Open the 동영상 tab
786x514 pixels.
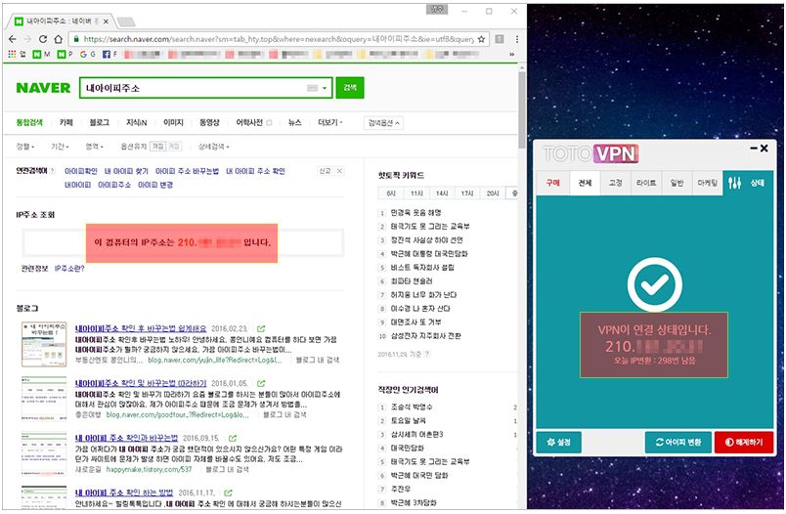[x=209, y=122]
